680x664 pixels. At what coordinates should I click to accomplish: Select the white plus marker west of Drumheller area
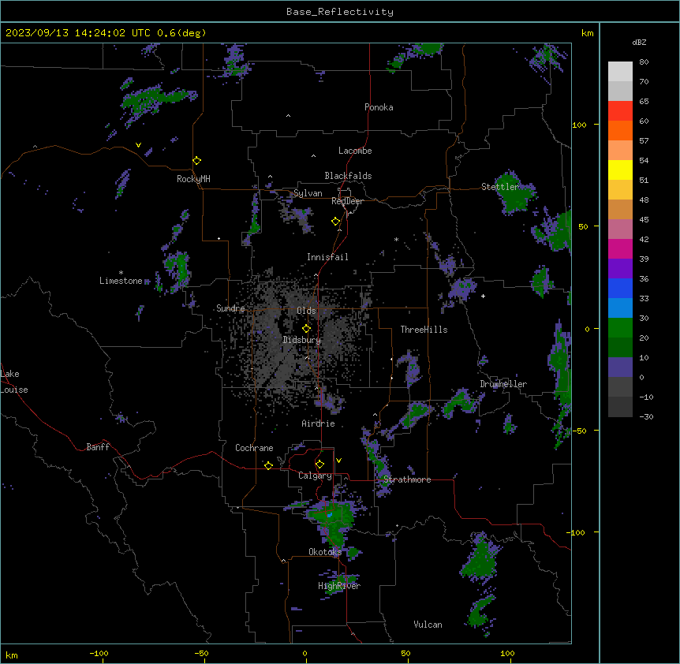point(483,296)
